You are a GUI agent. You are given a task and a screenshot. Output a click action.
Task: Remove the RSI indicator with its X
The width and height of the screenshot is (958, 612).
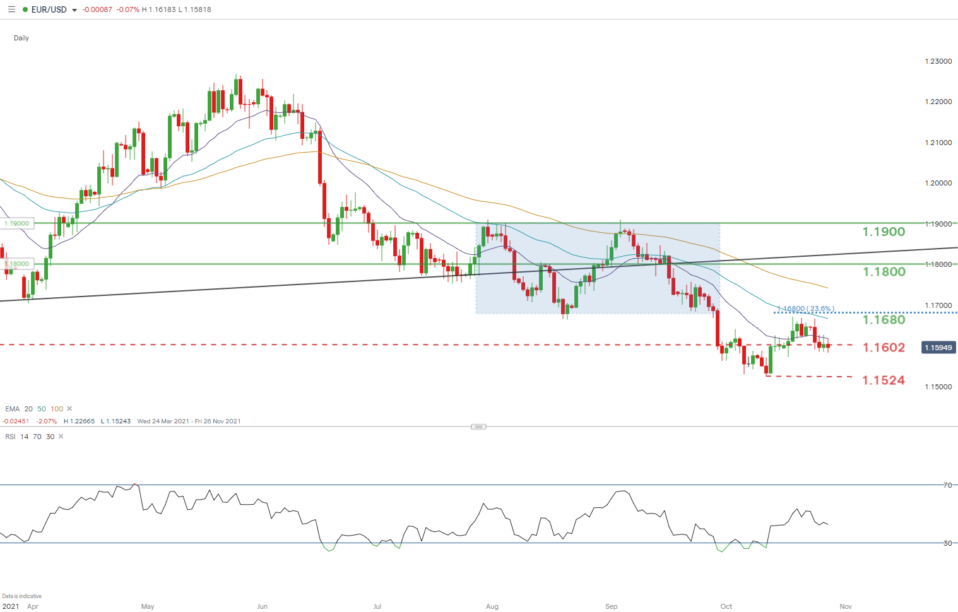tap(61, 437)
